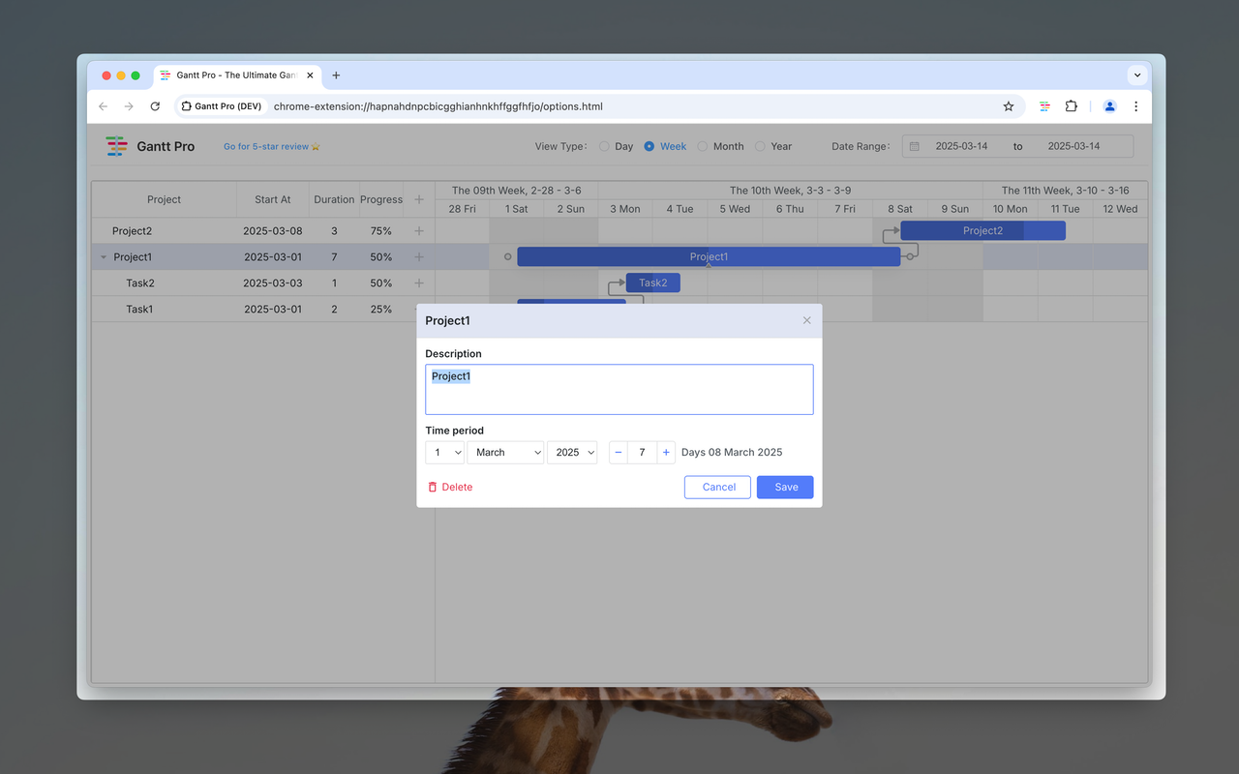The height and width of the screenshot is (774, 1239).
Task: Open the 5-star review link
Action: [x=271, y=146]
